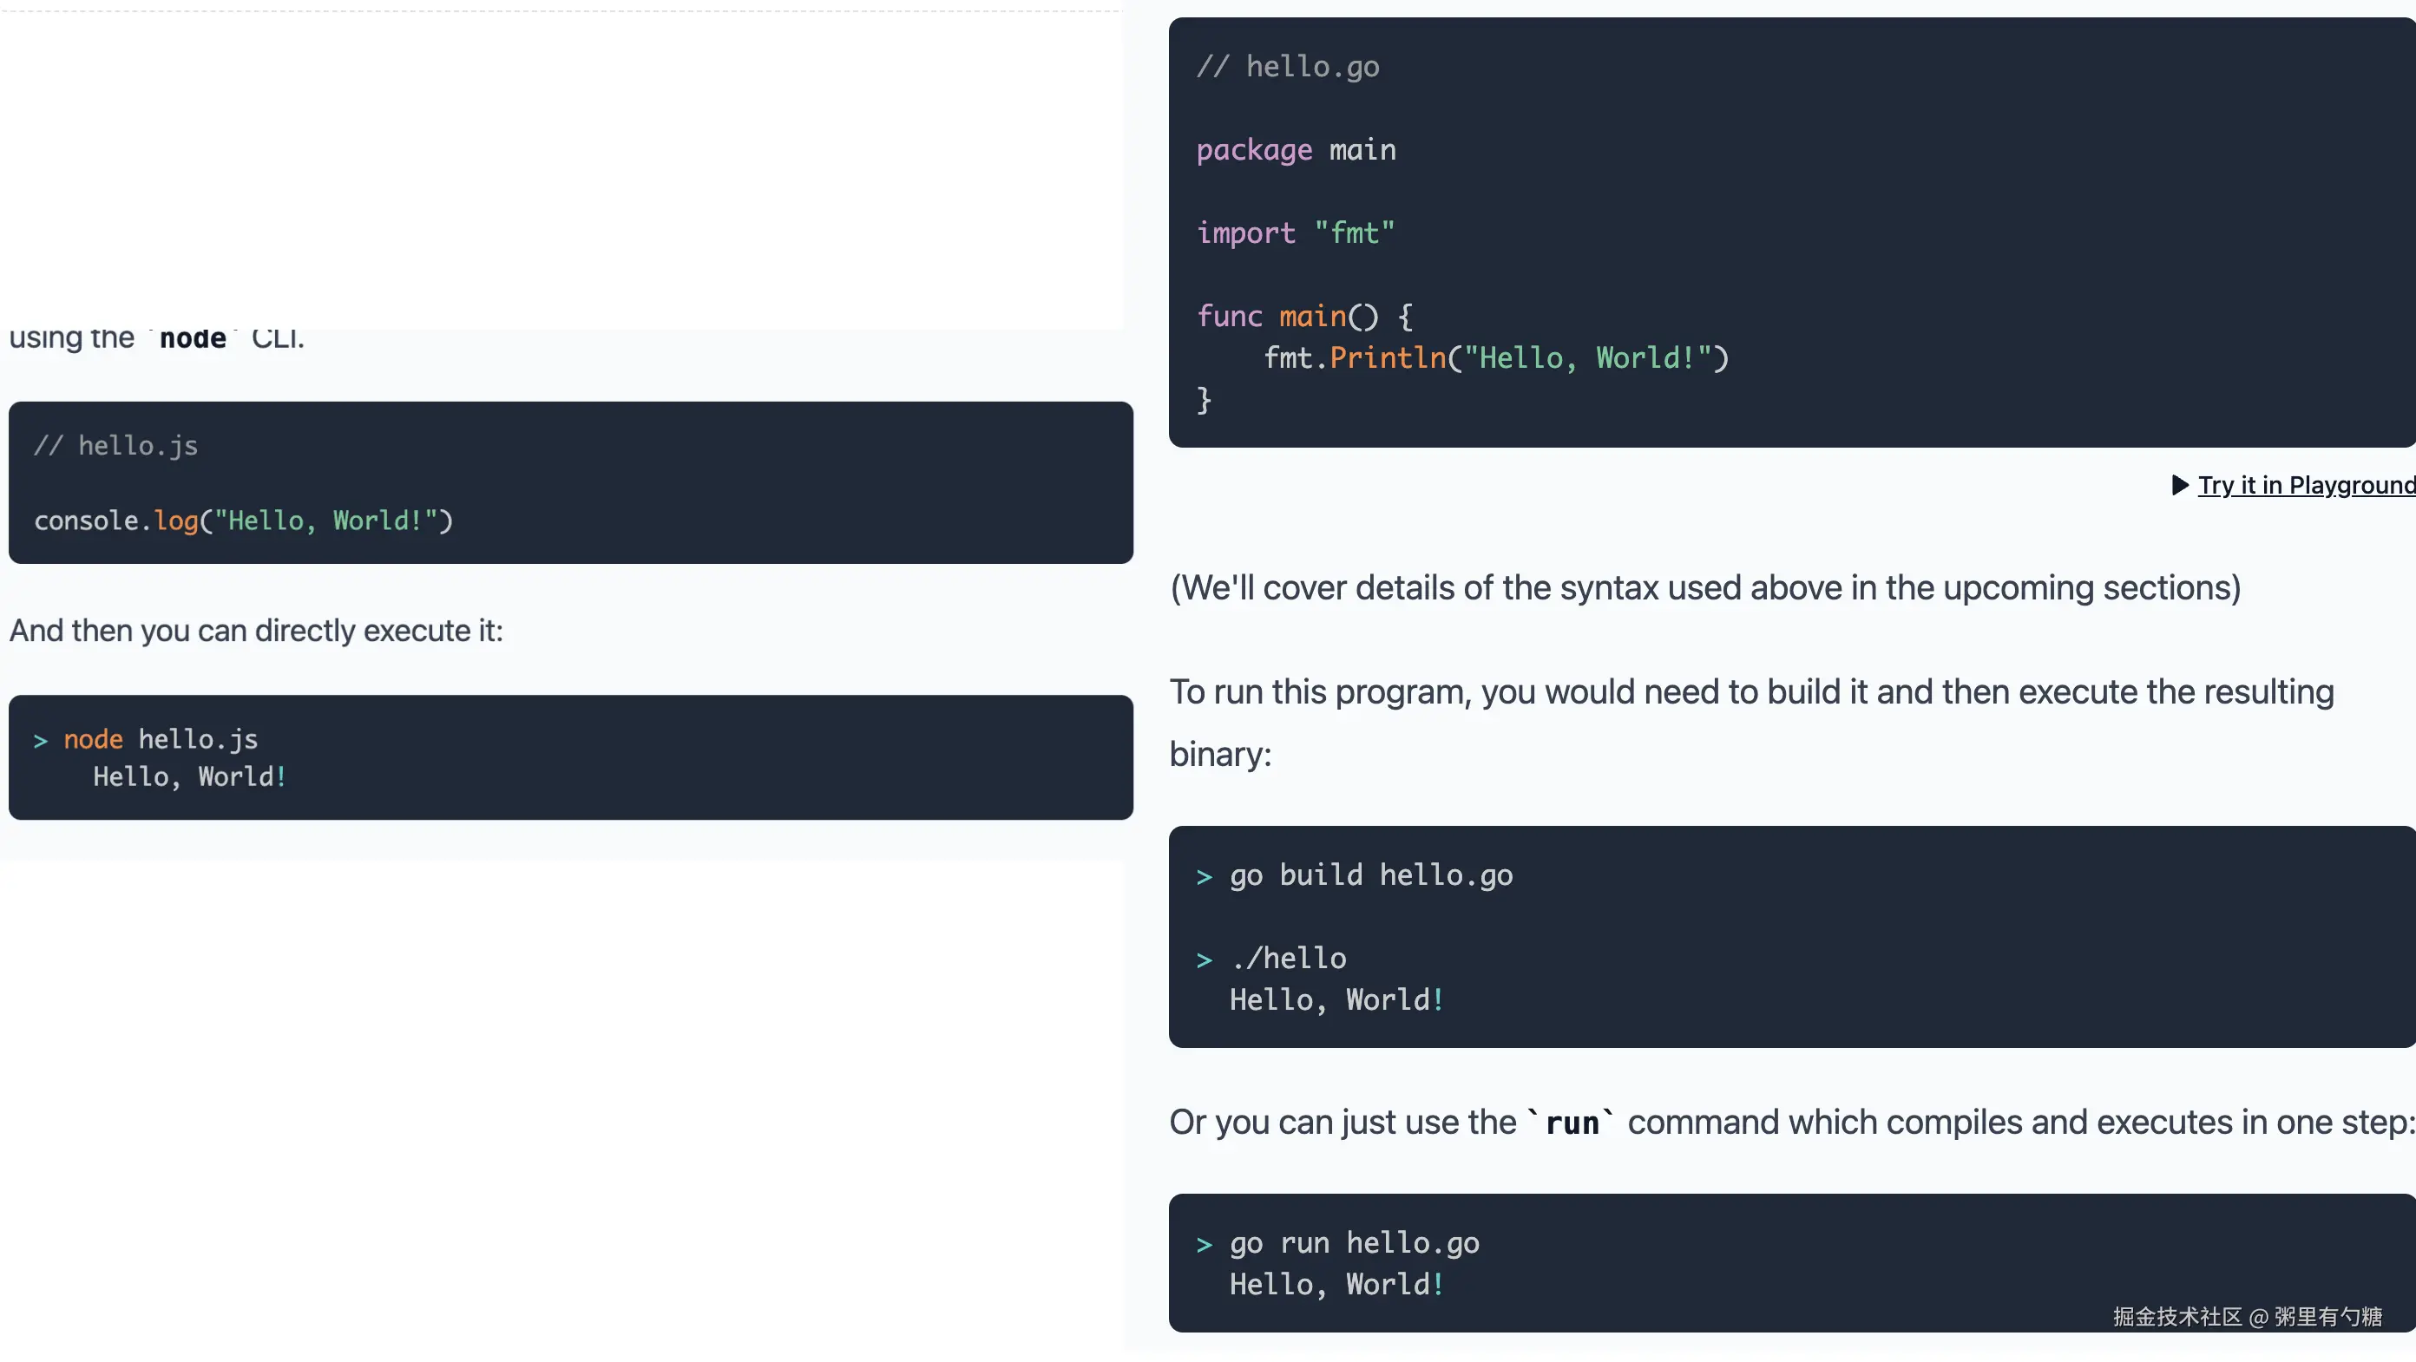Image resolution: width=2416 pixels, height=1362 pixels.
Task: Click the // hello.js comment line
Action: point(116,446)
